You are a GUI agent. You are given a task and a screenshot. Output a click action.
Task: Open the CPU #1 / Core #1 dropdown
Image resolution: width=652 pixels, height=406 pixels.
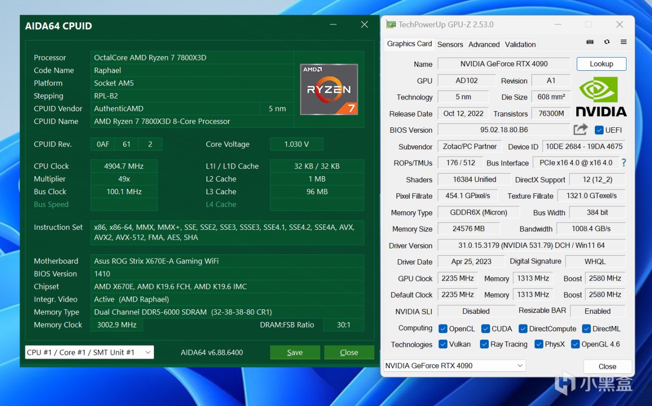pyautogui.click(x=89, y=352)
